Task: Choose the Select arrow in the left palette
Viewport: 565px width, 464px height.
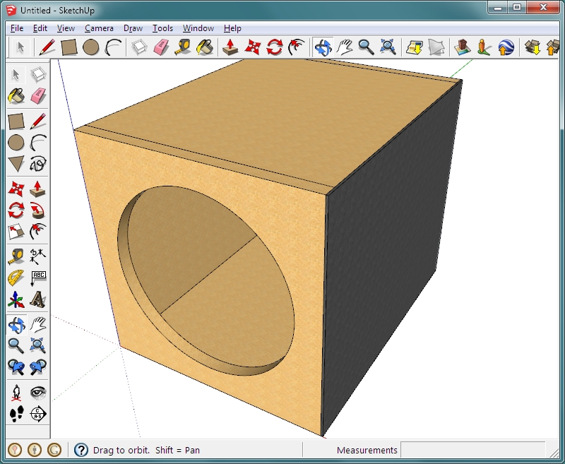Action: coord(16,75)
